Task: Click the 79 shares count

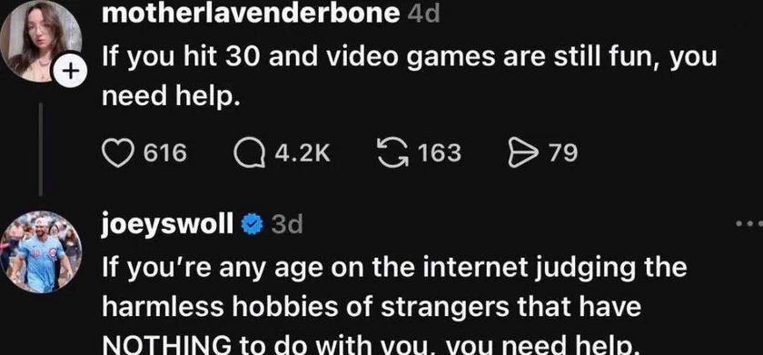Action: coord(563,153)
